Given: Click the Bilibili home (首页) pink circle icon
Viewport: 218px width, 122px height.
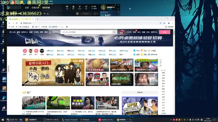Looking at the screenshot, I should coord(25,51).
